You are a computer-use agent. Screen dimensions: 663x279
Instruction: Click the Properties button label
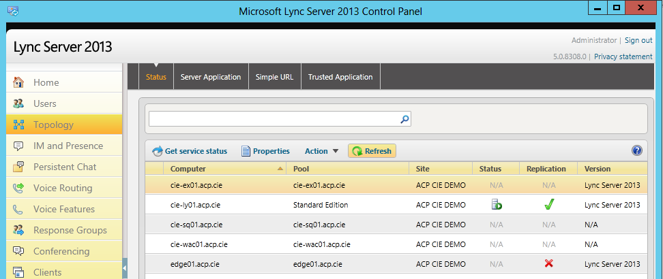click(271, 151)
